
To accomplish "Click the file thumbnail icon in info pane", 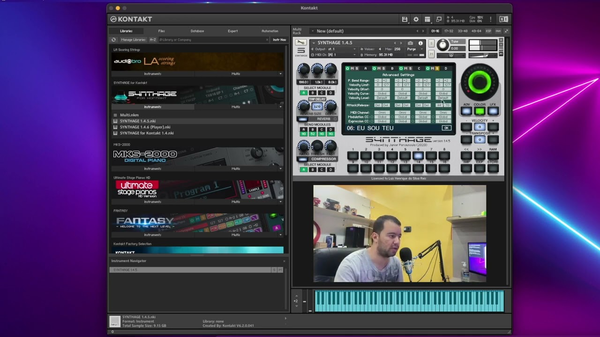I will pos(115,321).
